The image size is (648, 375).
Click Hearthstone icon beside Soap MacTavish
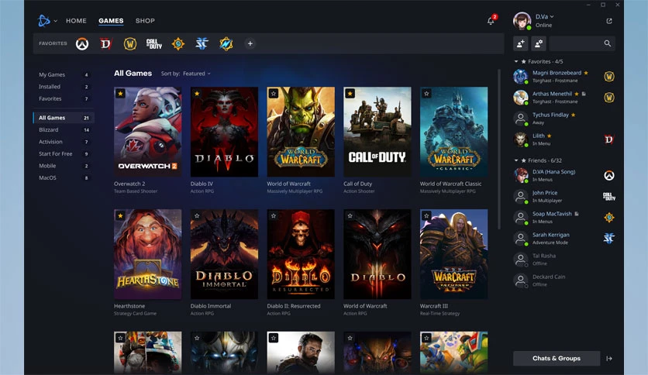608,218
